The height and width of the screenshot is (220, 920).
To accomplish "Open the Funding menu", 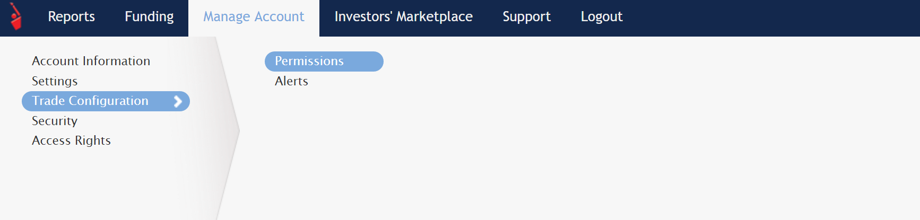I will click(x=149, y=17).
